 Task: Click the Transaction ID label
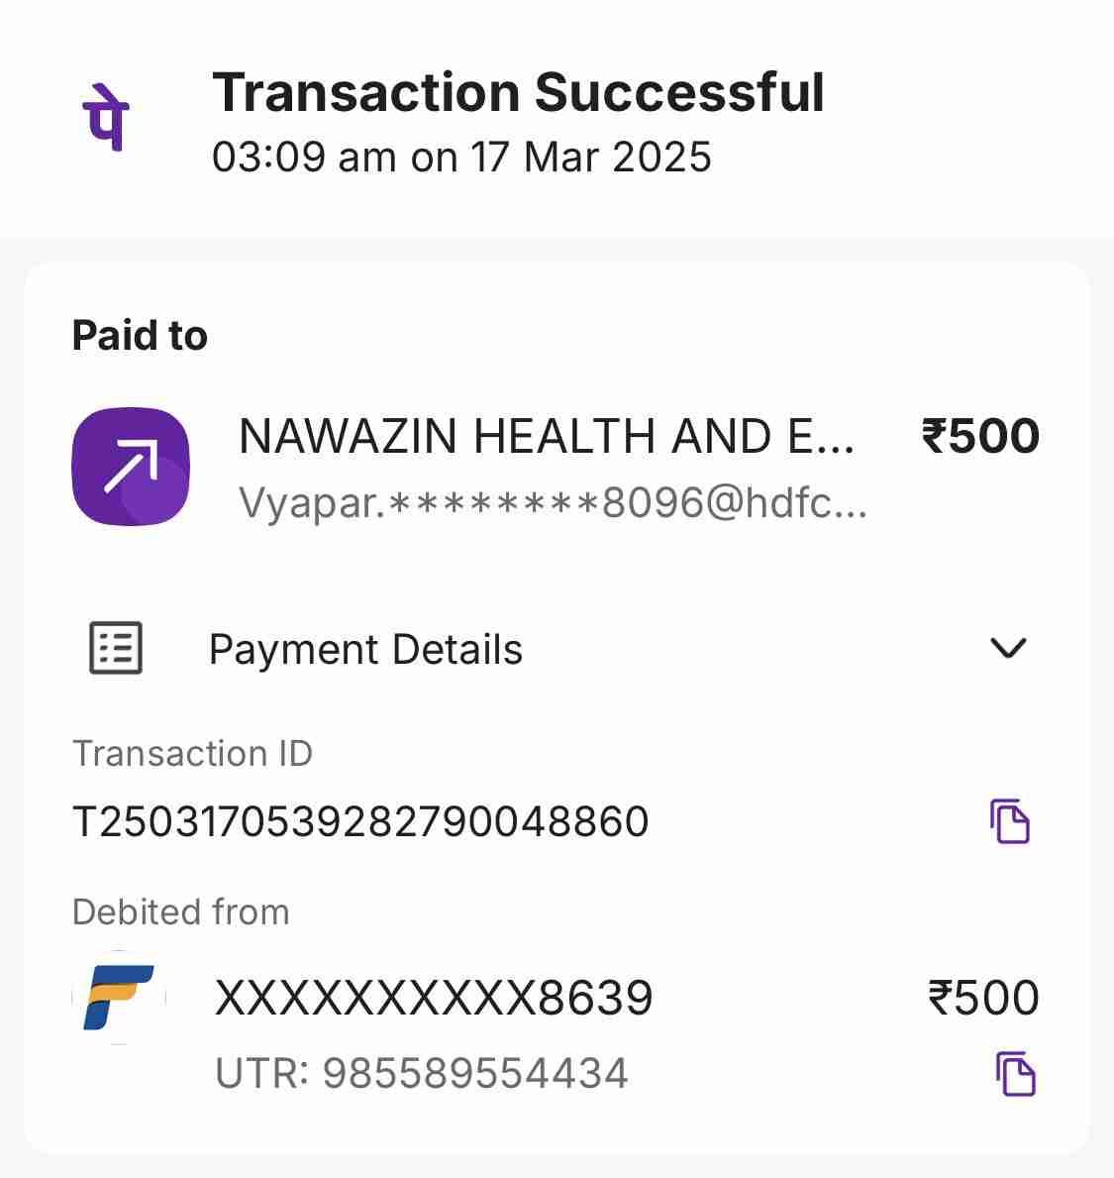coord(192,754)
